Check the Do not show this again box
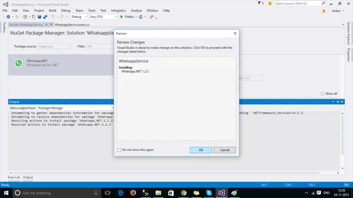This screenshot has width=353, height=198. pos(119,150)
